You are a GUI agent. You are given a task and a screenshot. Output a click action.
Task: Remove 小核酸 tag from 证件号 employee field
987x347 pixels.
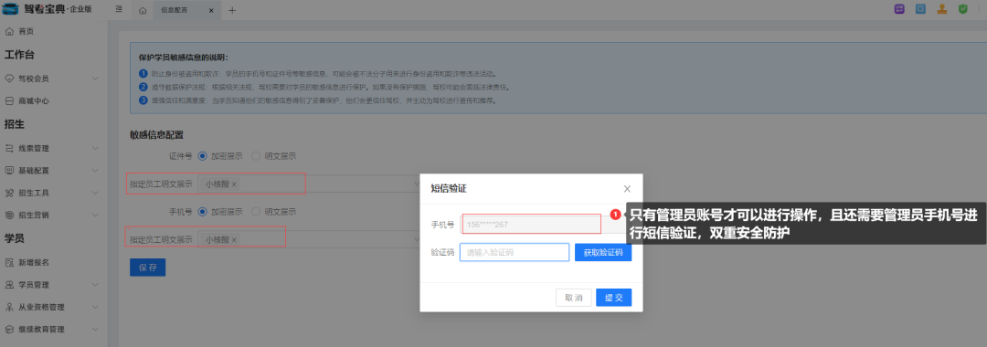pos(234,184)
